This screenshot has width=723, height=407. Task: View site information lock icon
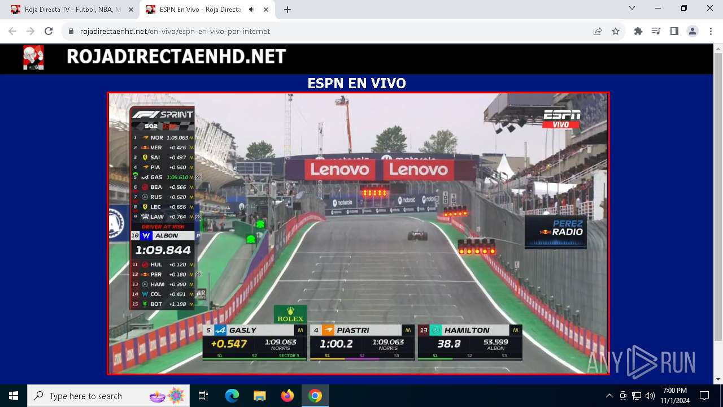[71, 31]
